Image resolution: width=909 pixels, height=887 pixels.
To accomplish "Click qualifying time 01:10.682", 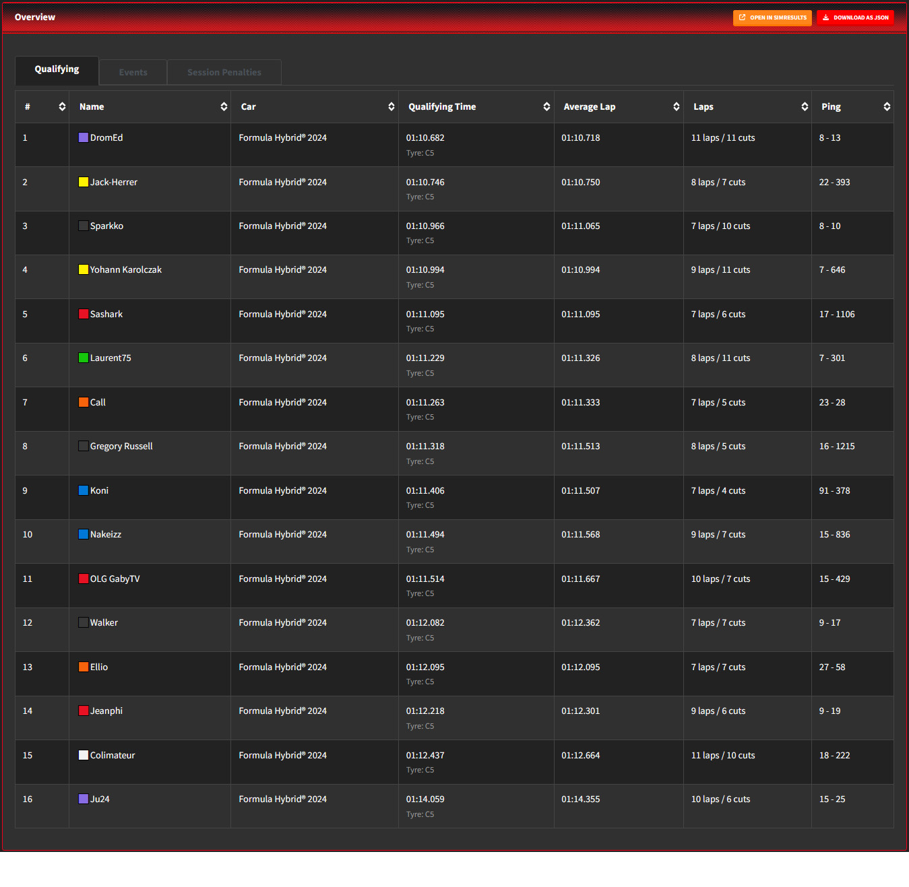I will coord(425,137).
